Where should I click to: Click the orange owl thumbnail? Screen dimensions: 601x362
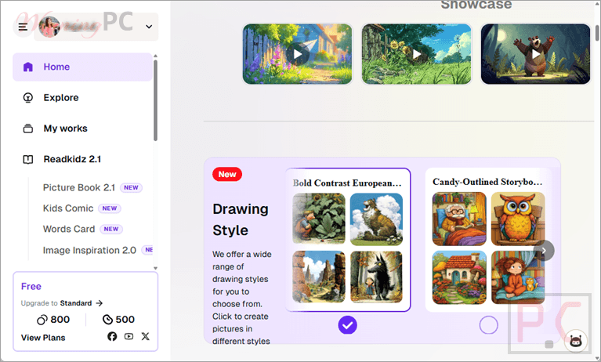[518, 219]
